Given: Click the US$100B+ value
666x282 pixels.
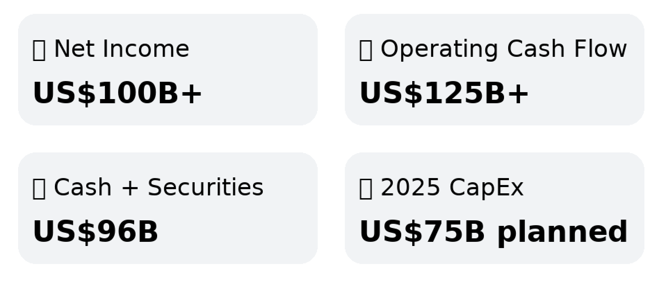Looking at the screenshot, I should coord(117,93).
